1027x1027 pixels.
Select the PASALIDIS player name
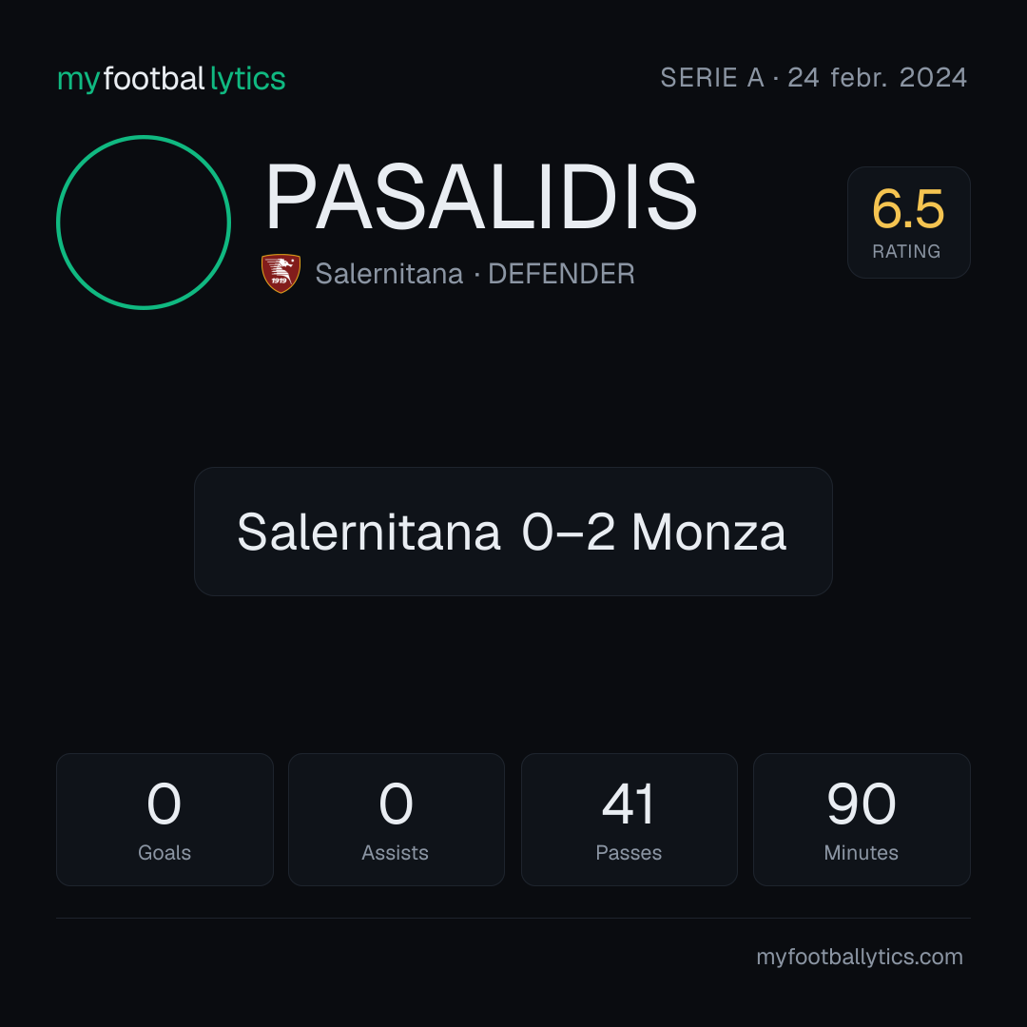coord(481,197)
